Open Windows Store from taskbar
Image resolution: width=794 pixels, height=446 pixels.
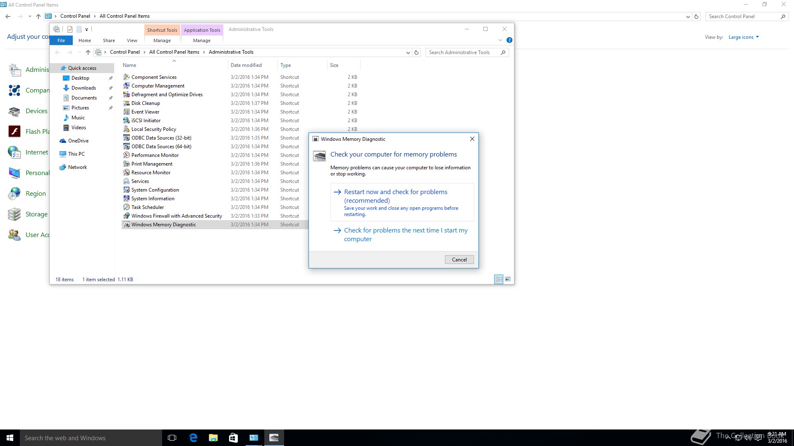click(x=233, y=438)
